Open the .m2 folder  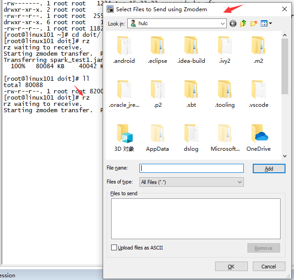tap(259, 50)
